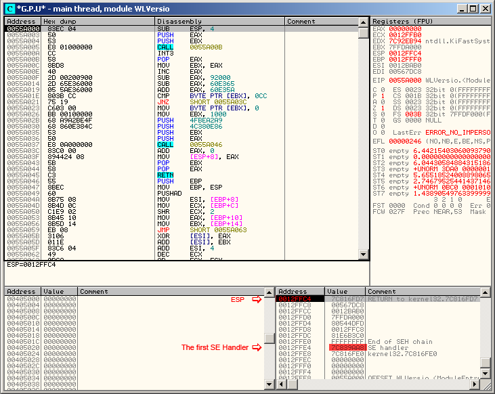
Task: Select disassembly row at address 0055A000
Action: [182, 28]
